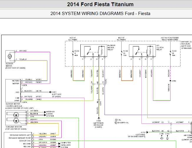Click the Fuse 30 10A symbol
192x148 pixels.
(x=121, y=53)
